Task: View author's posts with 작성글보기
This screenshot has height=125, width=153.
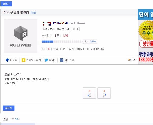Action: click(x=48, y=29)
